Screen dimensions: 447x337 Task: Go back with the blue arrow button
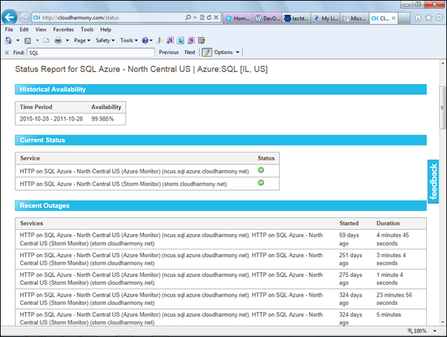point(10,17)
